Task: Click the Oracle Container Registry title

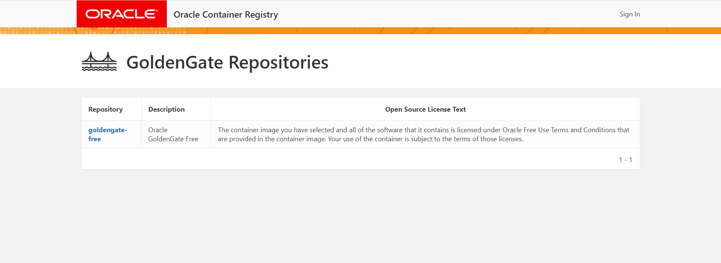Action: point(225,15)
